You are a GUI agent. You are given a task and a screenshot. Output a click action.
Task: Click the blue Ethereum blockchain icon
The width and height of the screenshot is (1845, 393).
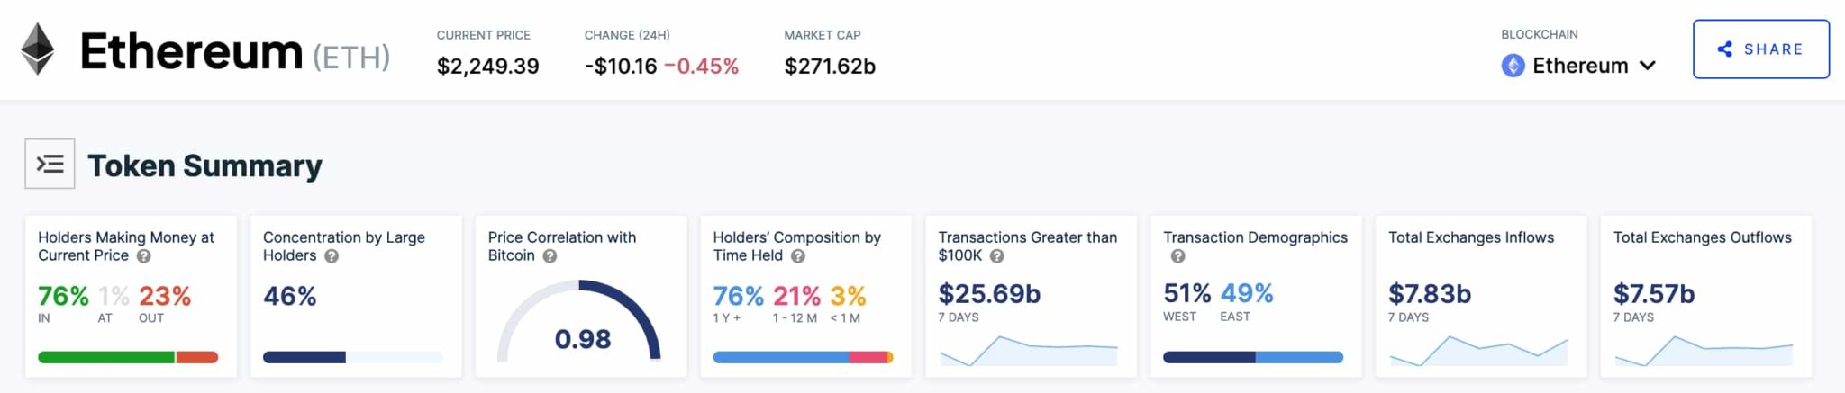click(1513, 66)
